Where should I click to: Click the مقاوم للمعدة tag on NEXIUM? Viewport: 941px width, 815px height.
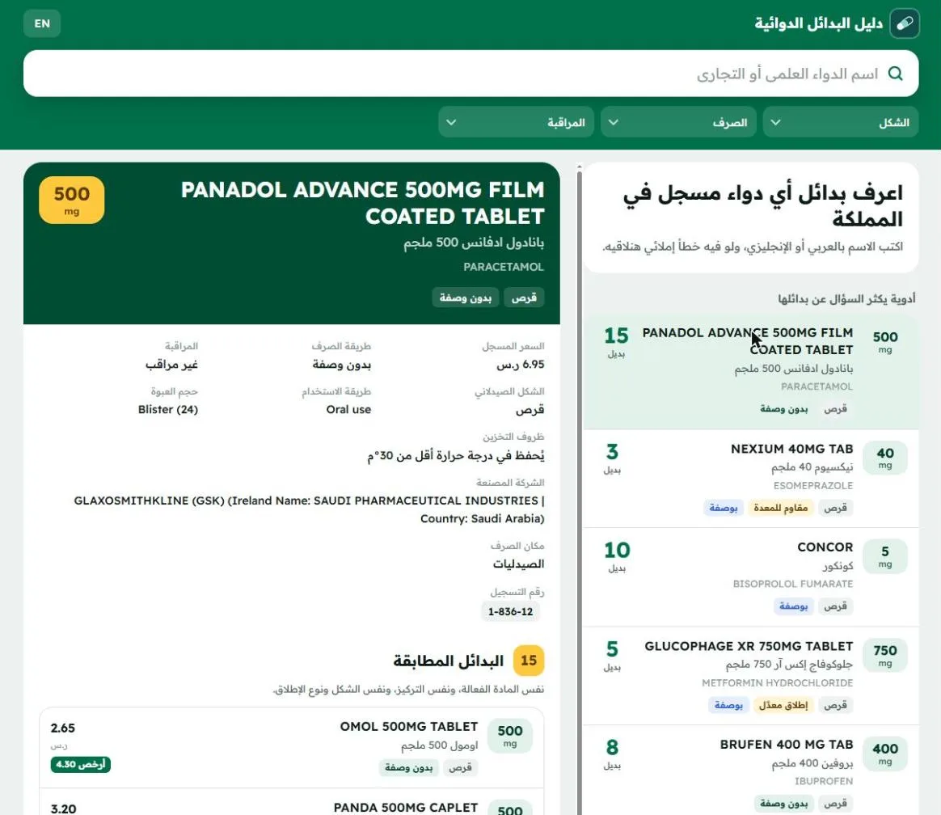click(781, 508)
